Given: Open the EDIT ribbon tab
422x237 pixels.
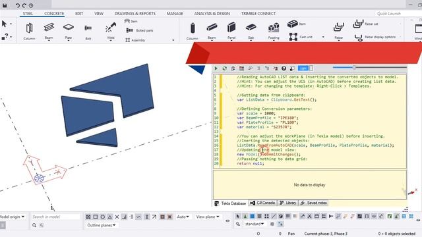Looking at the screenshot, I should (x=79, y=13).
